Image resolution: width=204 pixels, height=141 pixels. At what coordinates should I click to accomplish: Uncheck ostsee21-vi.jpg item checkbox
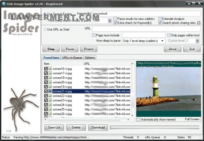point(46,91)
